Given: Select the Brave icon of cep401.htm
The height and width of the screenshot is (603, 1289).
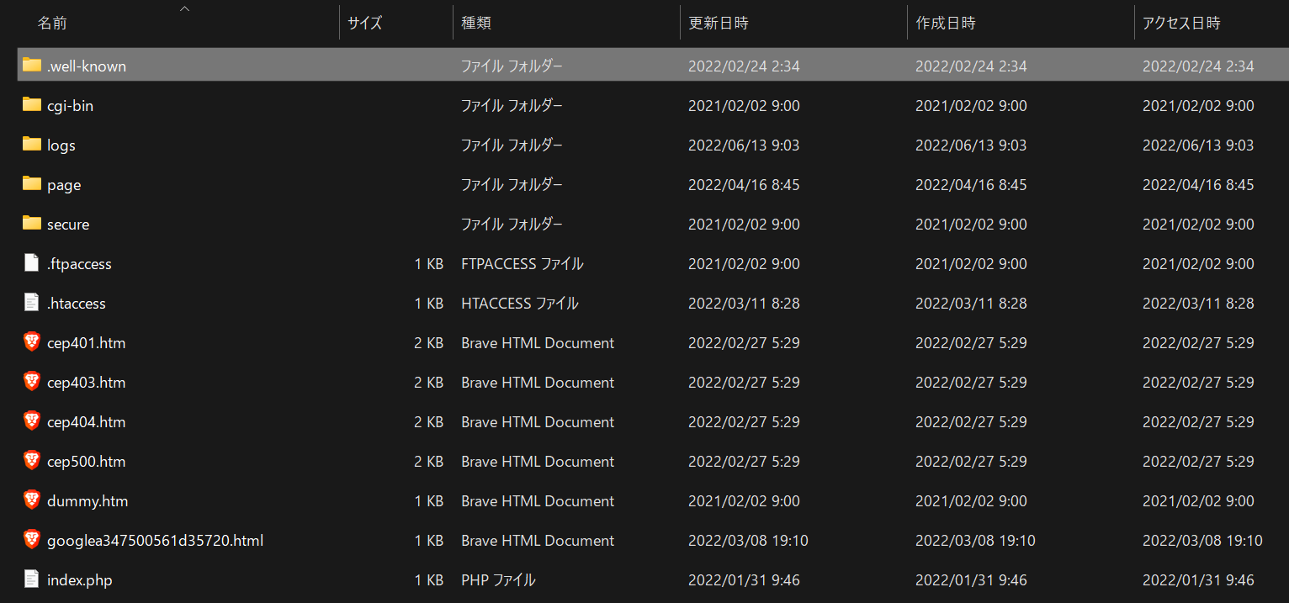Looking at the screenshot, I should (x=32, y=341).
